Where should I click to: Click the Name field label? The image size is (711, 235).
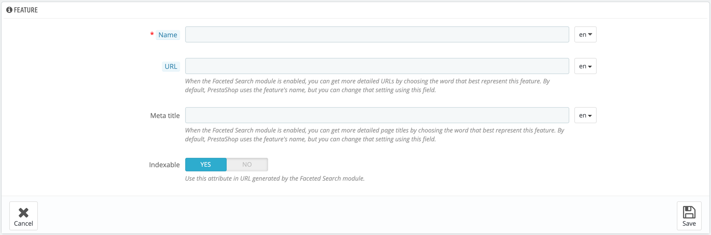pos(168,35)
